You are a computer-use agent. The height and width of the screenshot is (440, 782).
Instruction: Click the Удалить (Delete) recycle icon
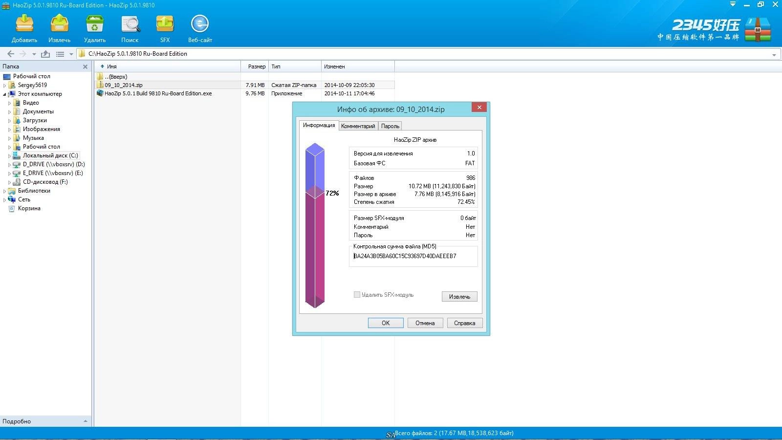[94, 23]
